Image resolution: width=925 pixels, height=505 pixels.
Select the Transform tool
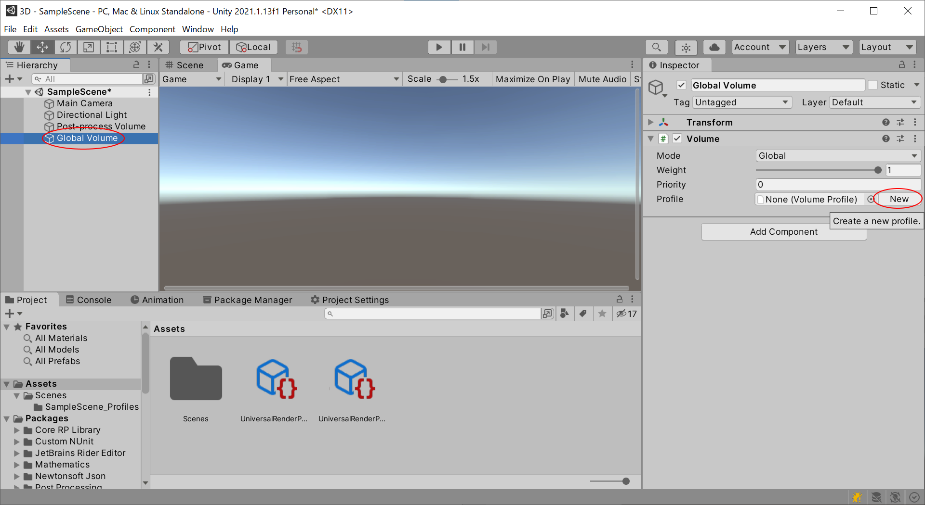pos(135,47)
